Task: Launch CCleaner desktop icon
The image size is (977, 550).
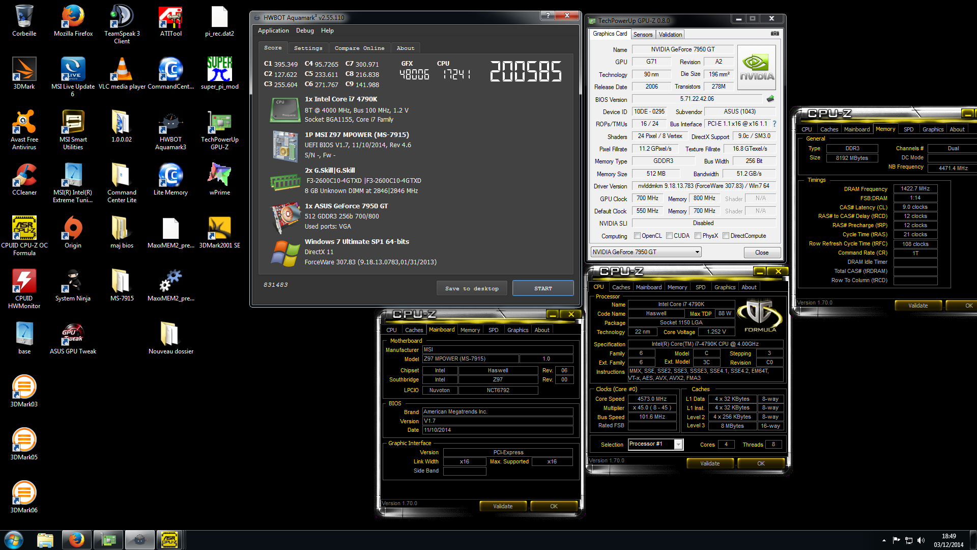Action: [24, 179]
